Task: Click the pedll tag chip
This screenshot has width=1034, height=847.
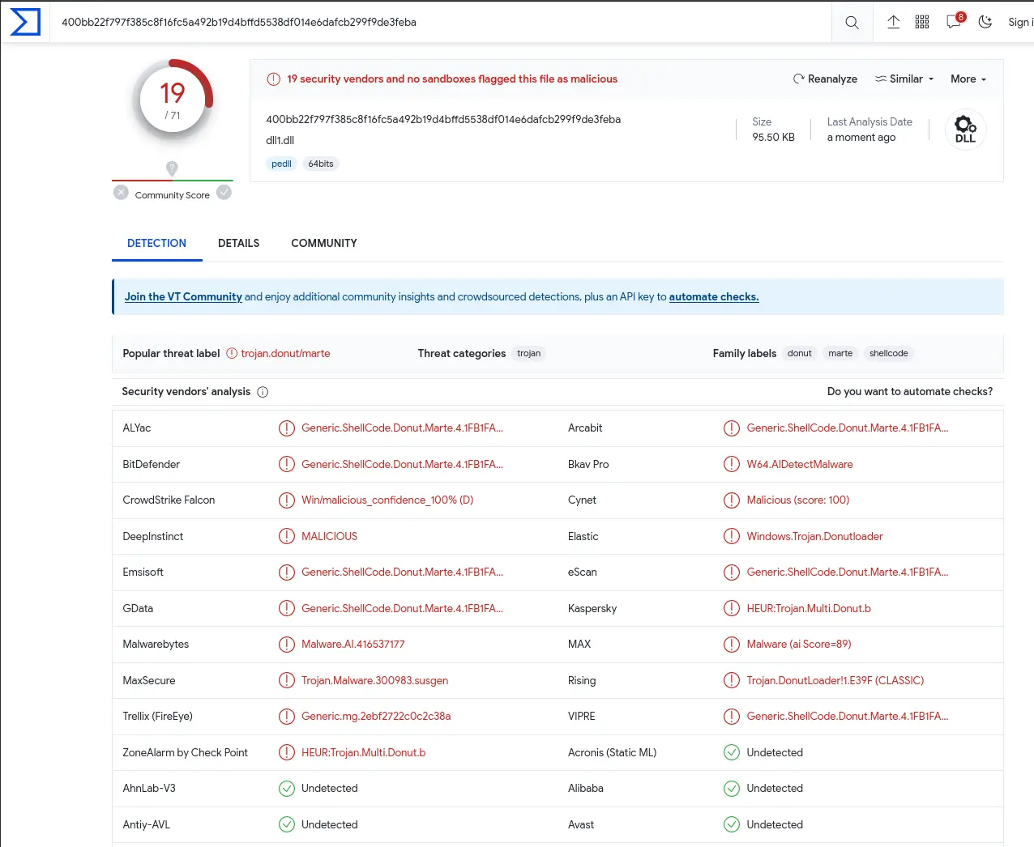Action: coord(281,164)
